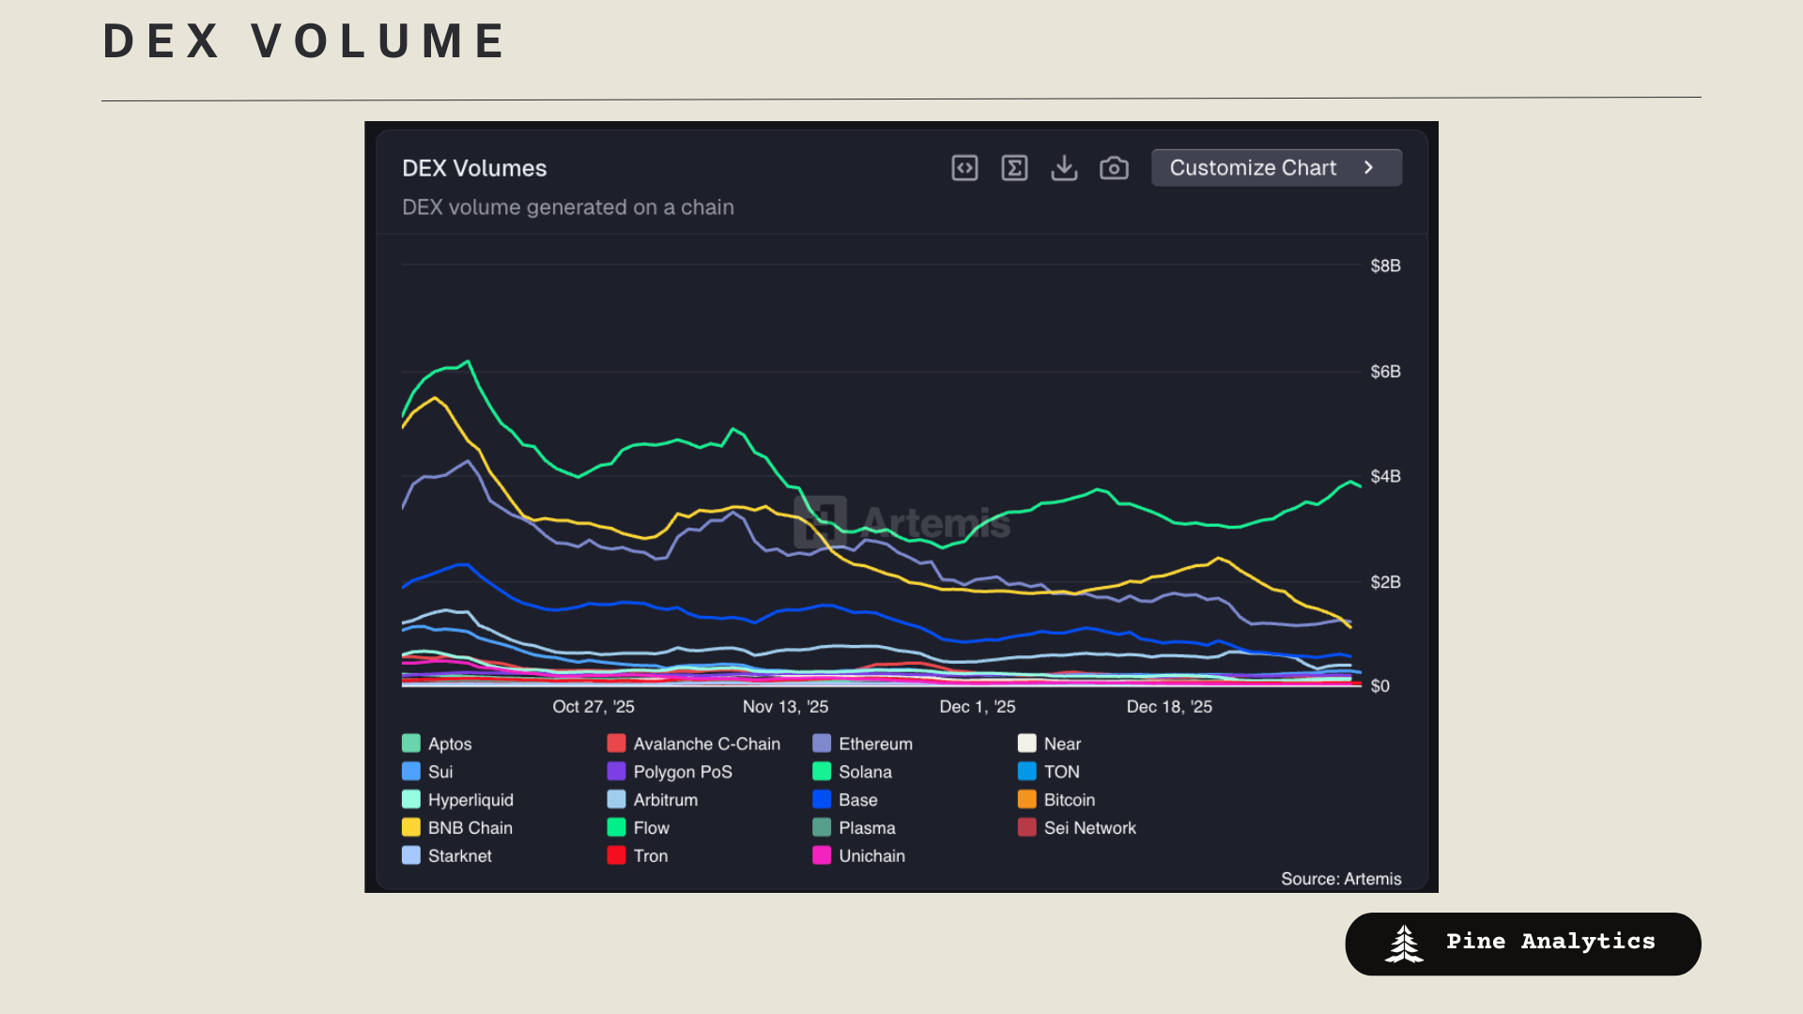Image resolution: width=1803 pixels, height=1014 pixels.
Task: Click the Nov 13, '25 axis label
Action: pos(785,707)
